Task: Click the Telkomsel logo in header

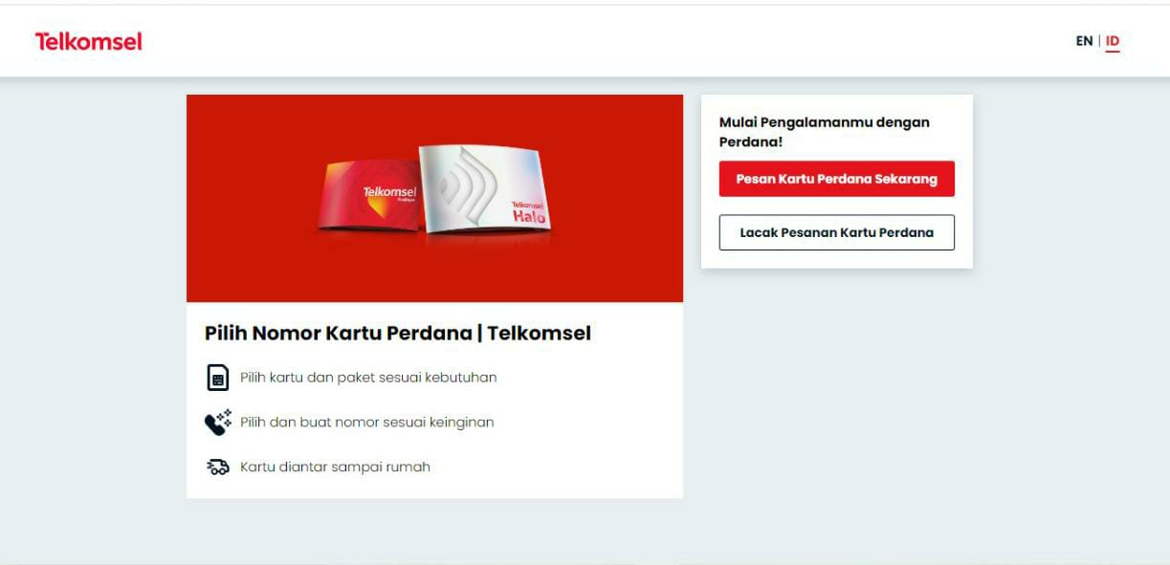Action: click(x=88, y=41)
